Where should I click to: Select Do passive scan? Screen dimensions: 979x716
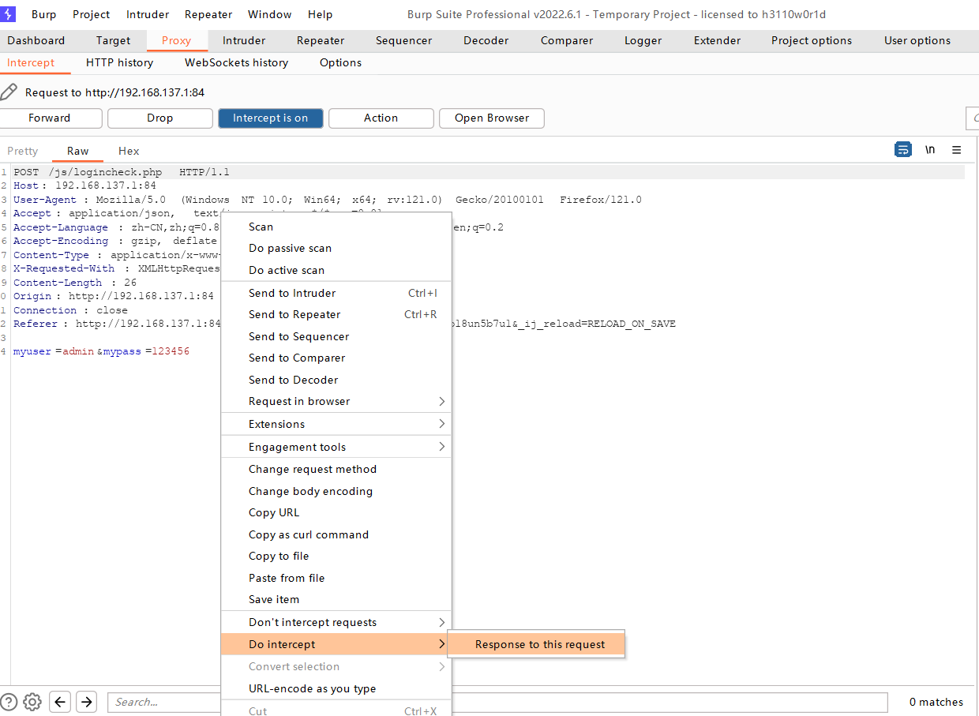(x=336, y=248)
